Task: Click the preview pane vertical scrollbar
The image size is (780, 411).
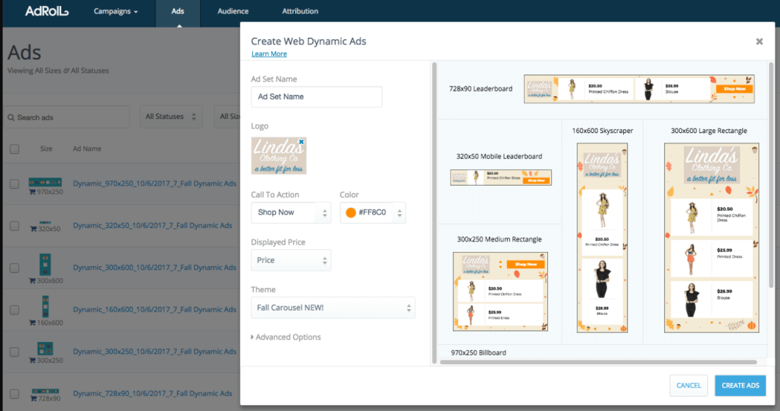Action: 772,175
